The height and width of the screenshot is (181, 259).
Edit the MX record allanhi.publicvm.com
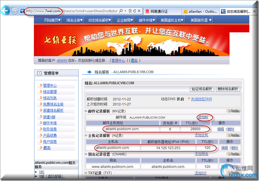pyautogui.click(x=221, y=129)
